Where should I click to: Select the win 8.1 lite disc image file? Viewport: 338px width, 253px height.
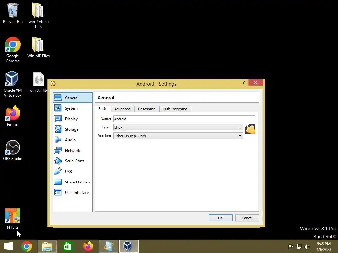(38, 82)
